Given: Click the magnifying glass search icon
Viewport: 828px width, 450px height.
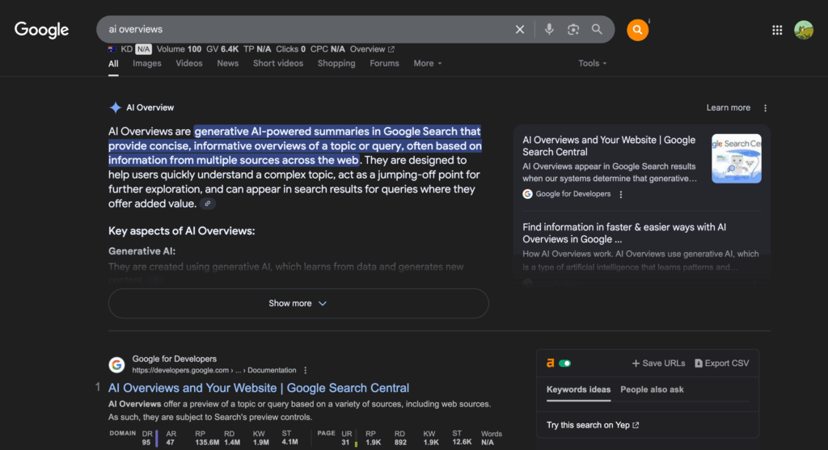Looking at the screenshot, I should point(597,30).
